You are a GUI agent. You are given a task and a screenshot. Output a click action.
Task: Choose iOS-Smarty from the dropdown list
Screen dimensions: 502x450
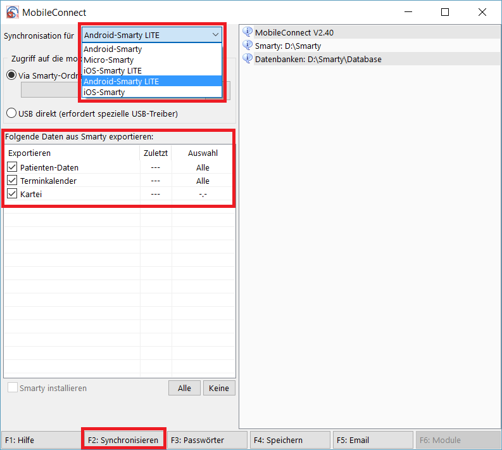pyautogui.click(x=152, y=93)
